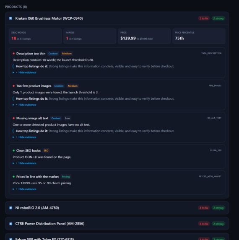Click the Content tag on Too few product images
This screenshot has height=240, width=239.
(x=59, y=86)
